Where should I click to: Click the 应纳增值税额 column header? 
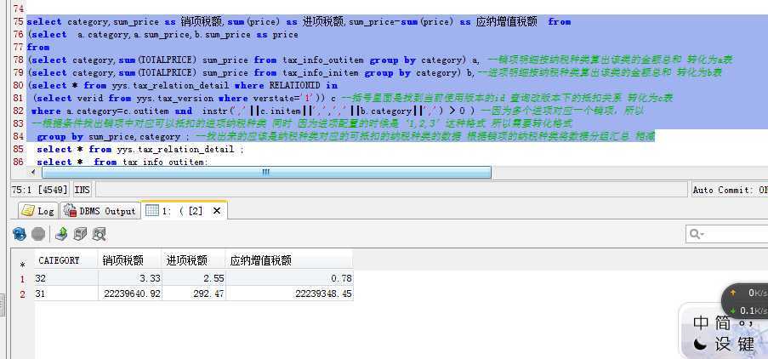pos(289,260)
